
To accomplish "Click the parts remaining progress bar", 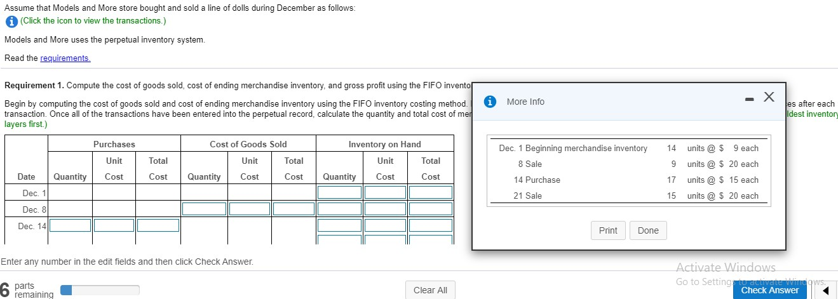I will [x=100, y=290].
